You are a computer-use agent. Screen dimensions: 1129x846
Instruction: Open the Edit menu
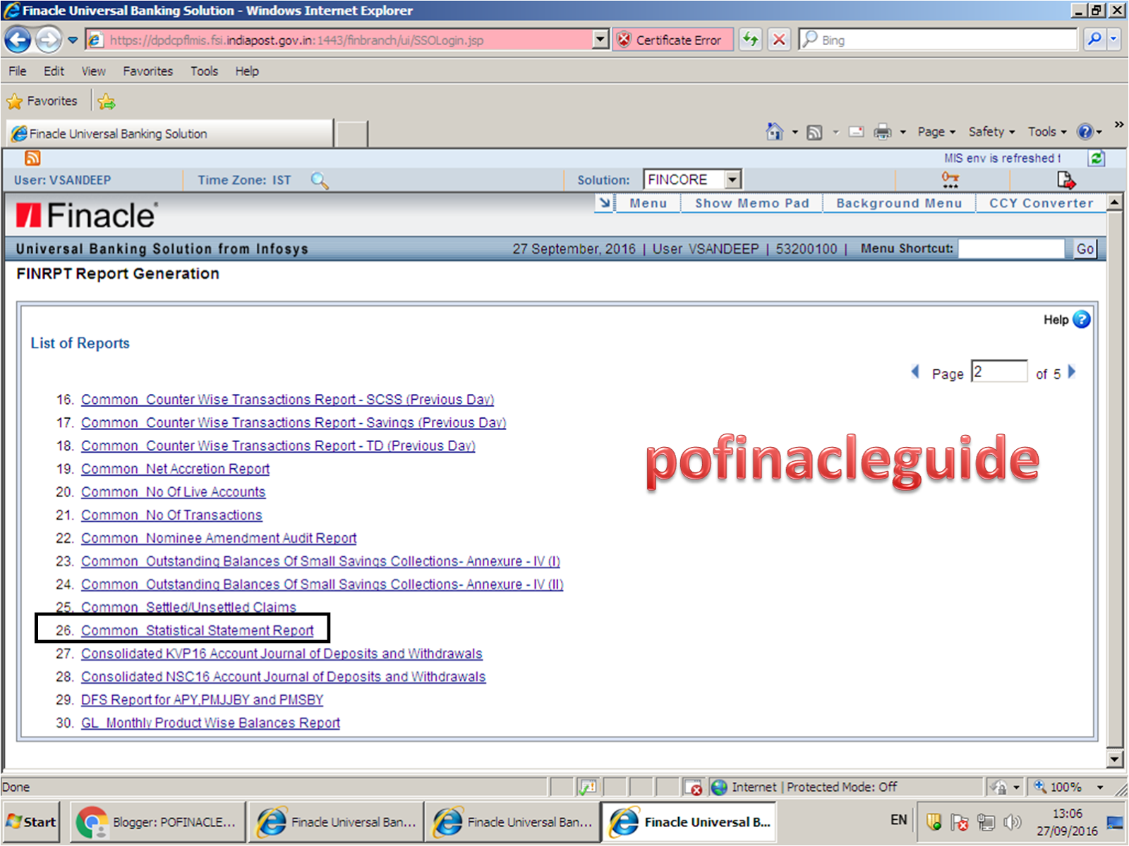pos(54,71)
